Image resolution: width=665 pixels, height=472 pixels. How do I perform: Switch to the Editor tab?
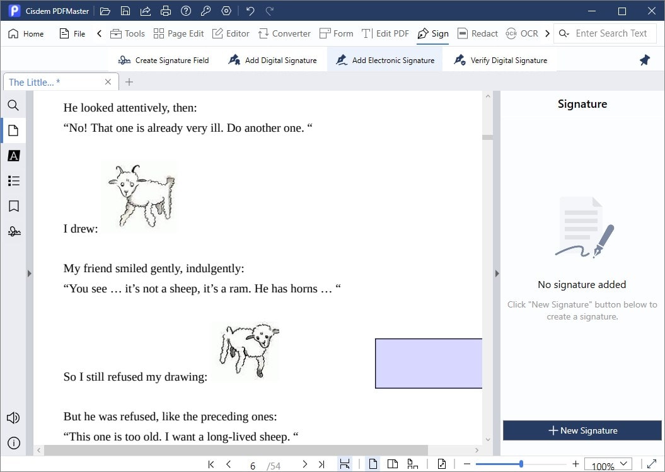[231, 33]
